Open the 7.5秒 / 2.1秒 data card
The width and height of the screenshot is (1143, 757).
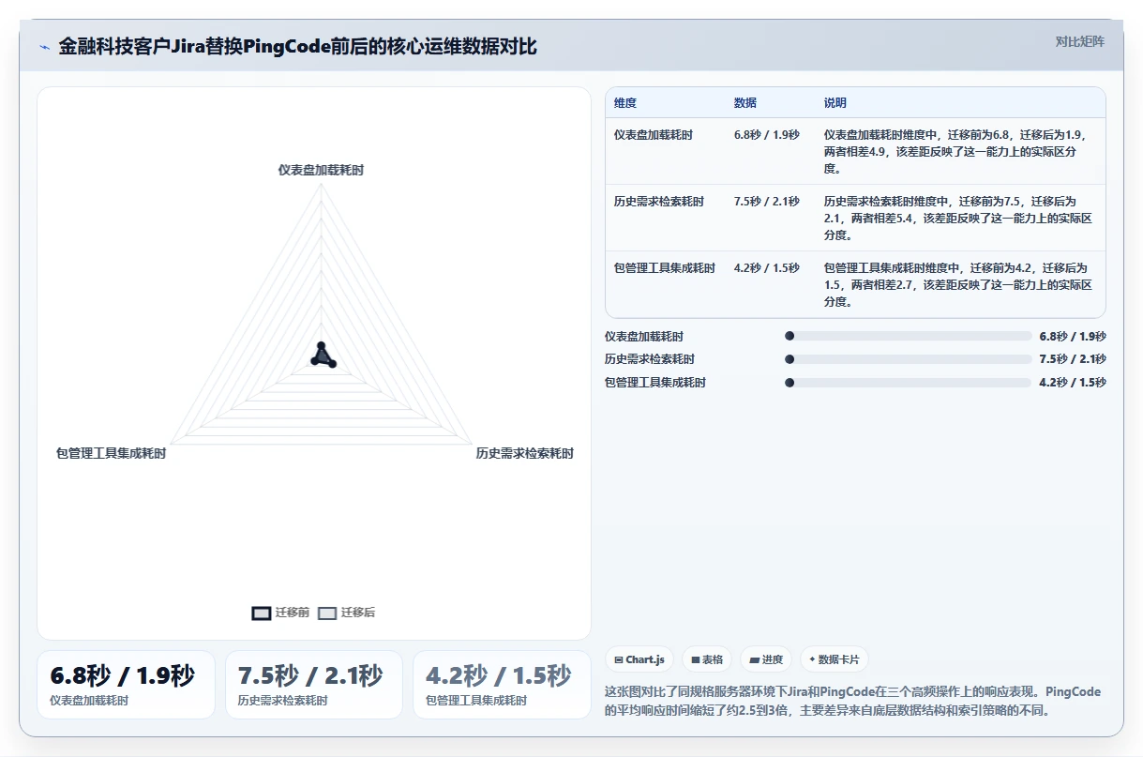click(x=314, y=685)
